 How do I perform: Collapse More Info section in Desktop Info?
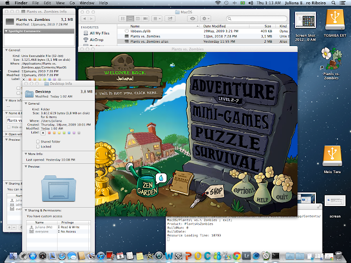tap(26, 154)
